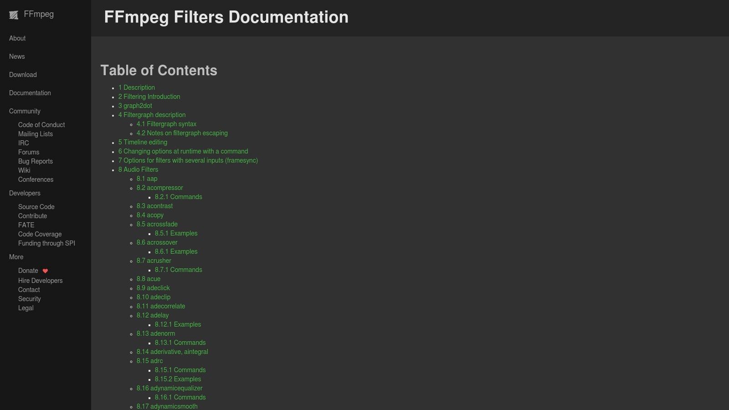Open the About page in sidebar
The height and width of the screenshot is (410, 729).
tap(17, 38)
